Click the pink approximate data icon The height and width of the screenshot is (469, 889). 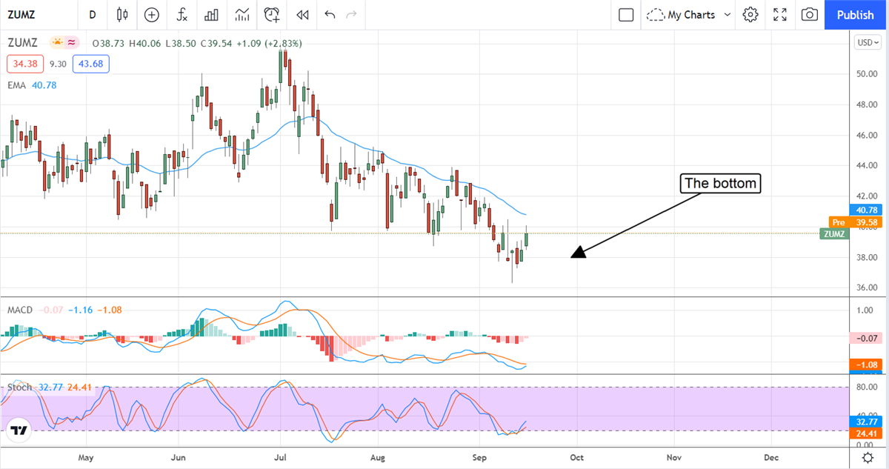pyautogui.click(x=72, y=43)
